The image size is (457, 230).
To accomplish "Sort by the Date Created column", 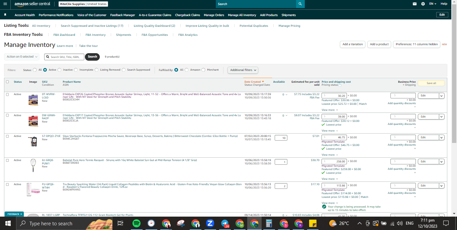I will click(x=254, y=82).
